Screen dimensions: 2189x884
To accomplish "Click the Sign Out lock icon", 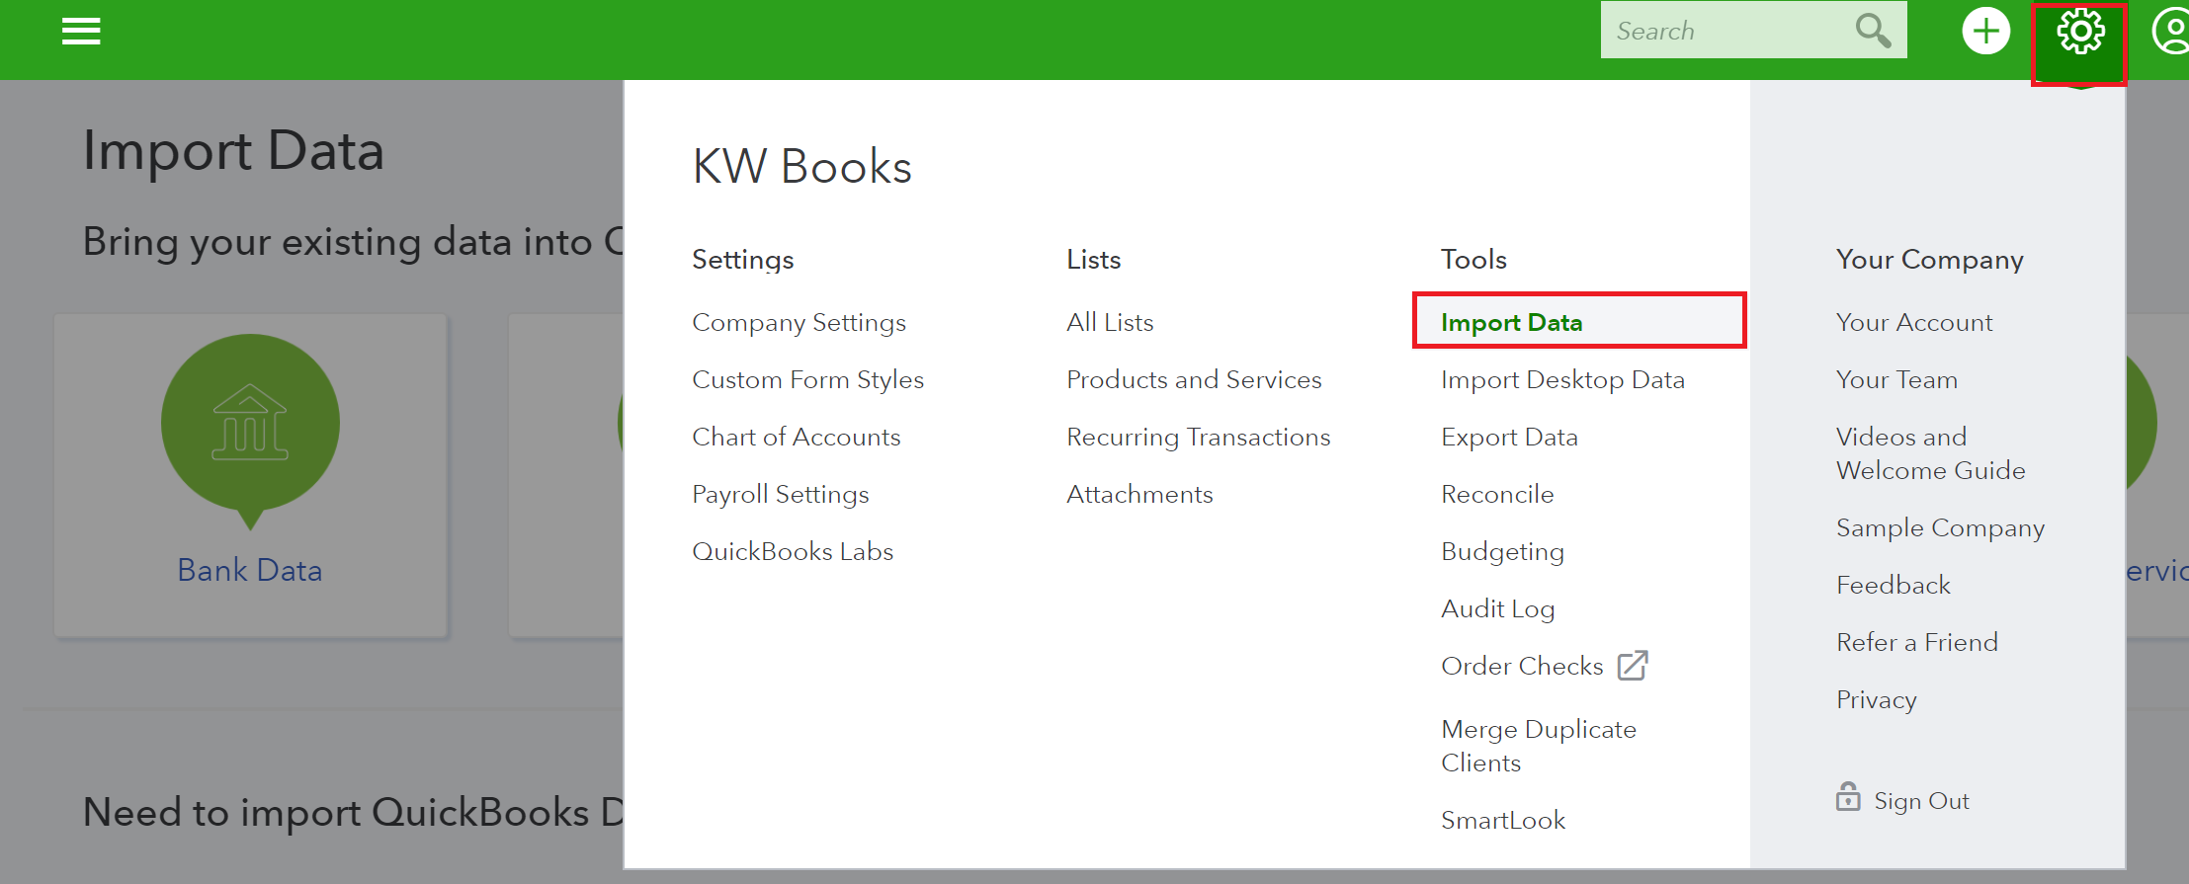I will [x=1847, y=796].
